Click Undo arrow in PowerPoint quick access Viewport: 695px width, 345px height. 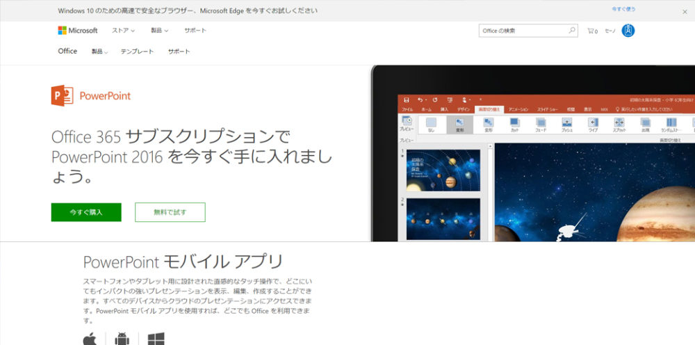(x=419, y=100)
